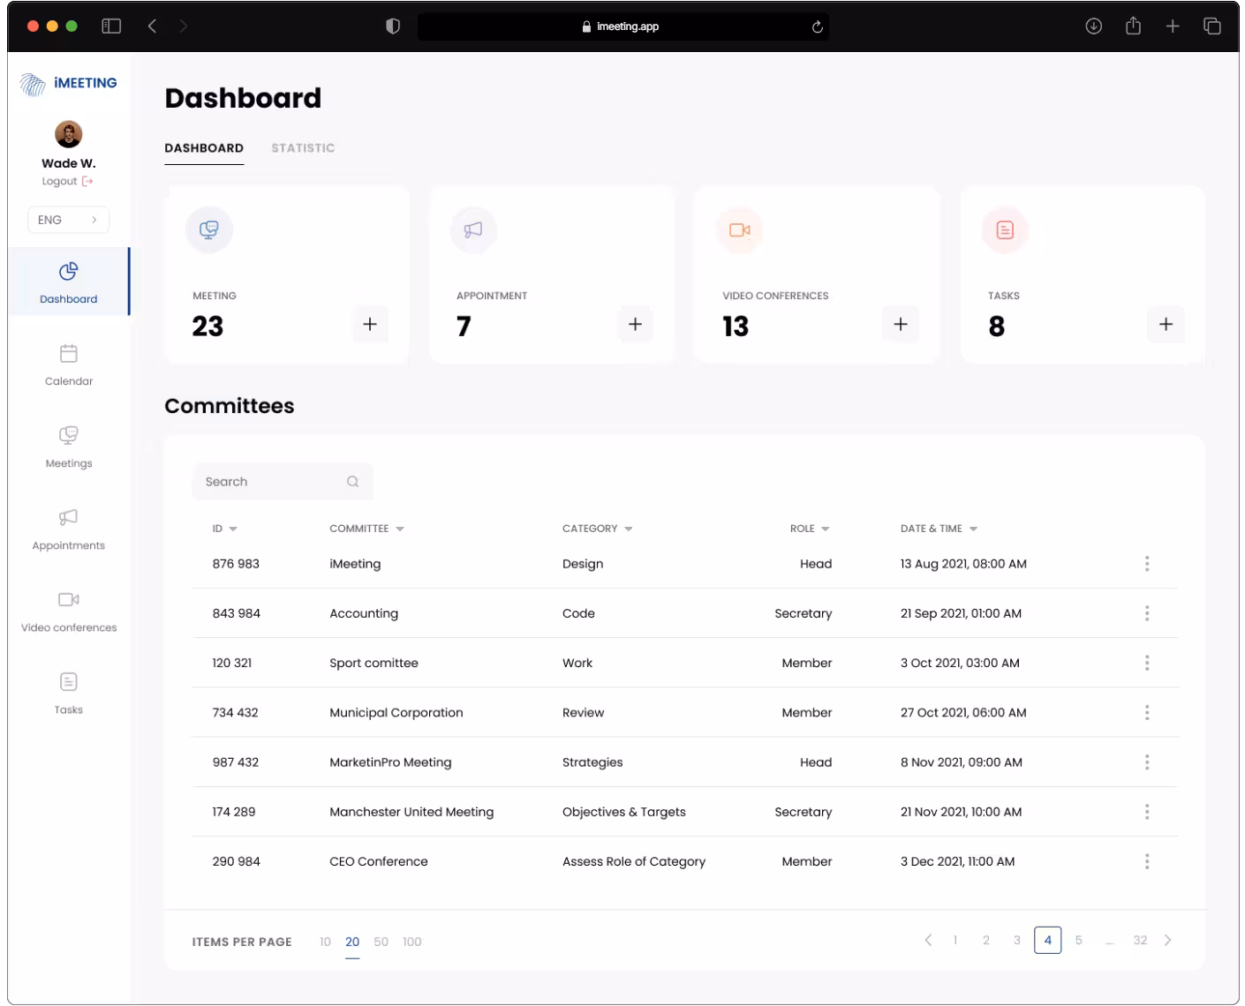Set items per page to 50

381,942
